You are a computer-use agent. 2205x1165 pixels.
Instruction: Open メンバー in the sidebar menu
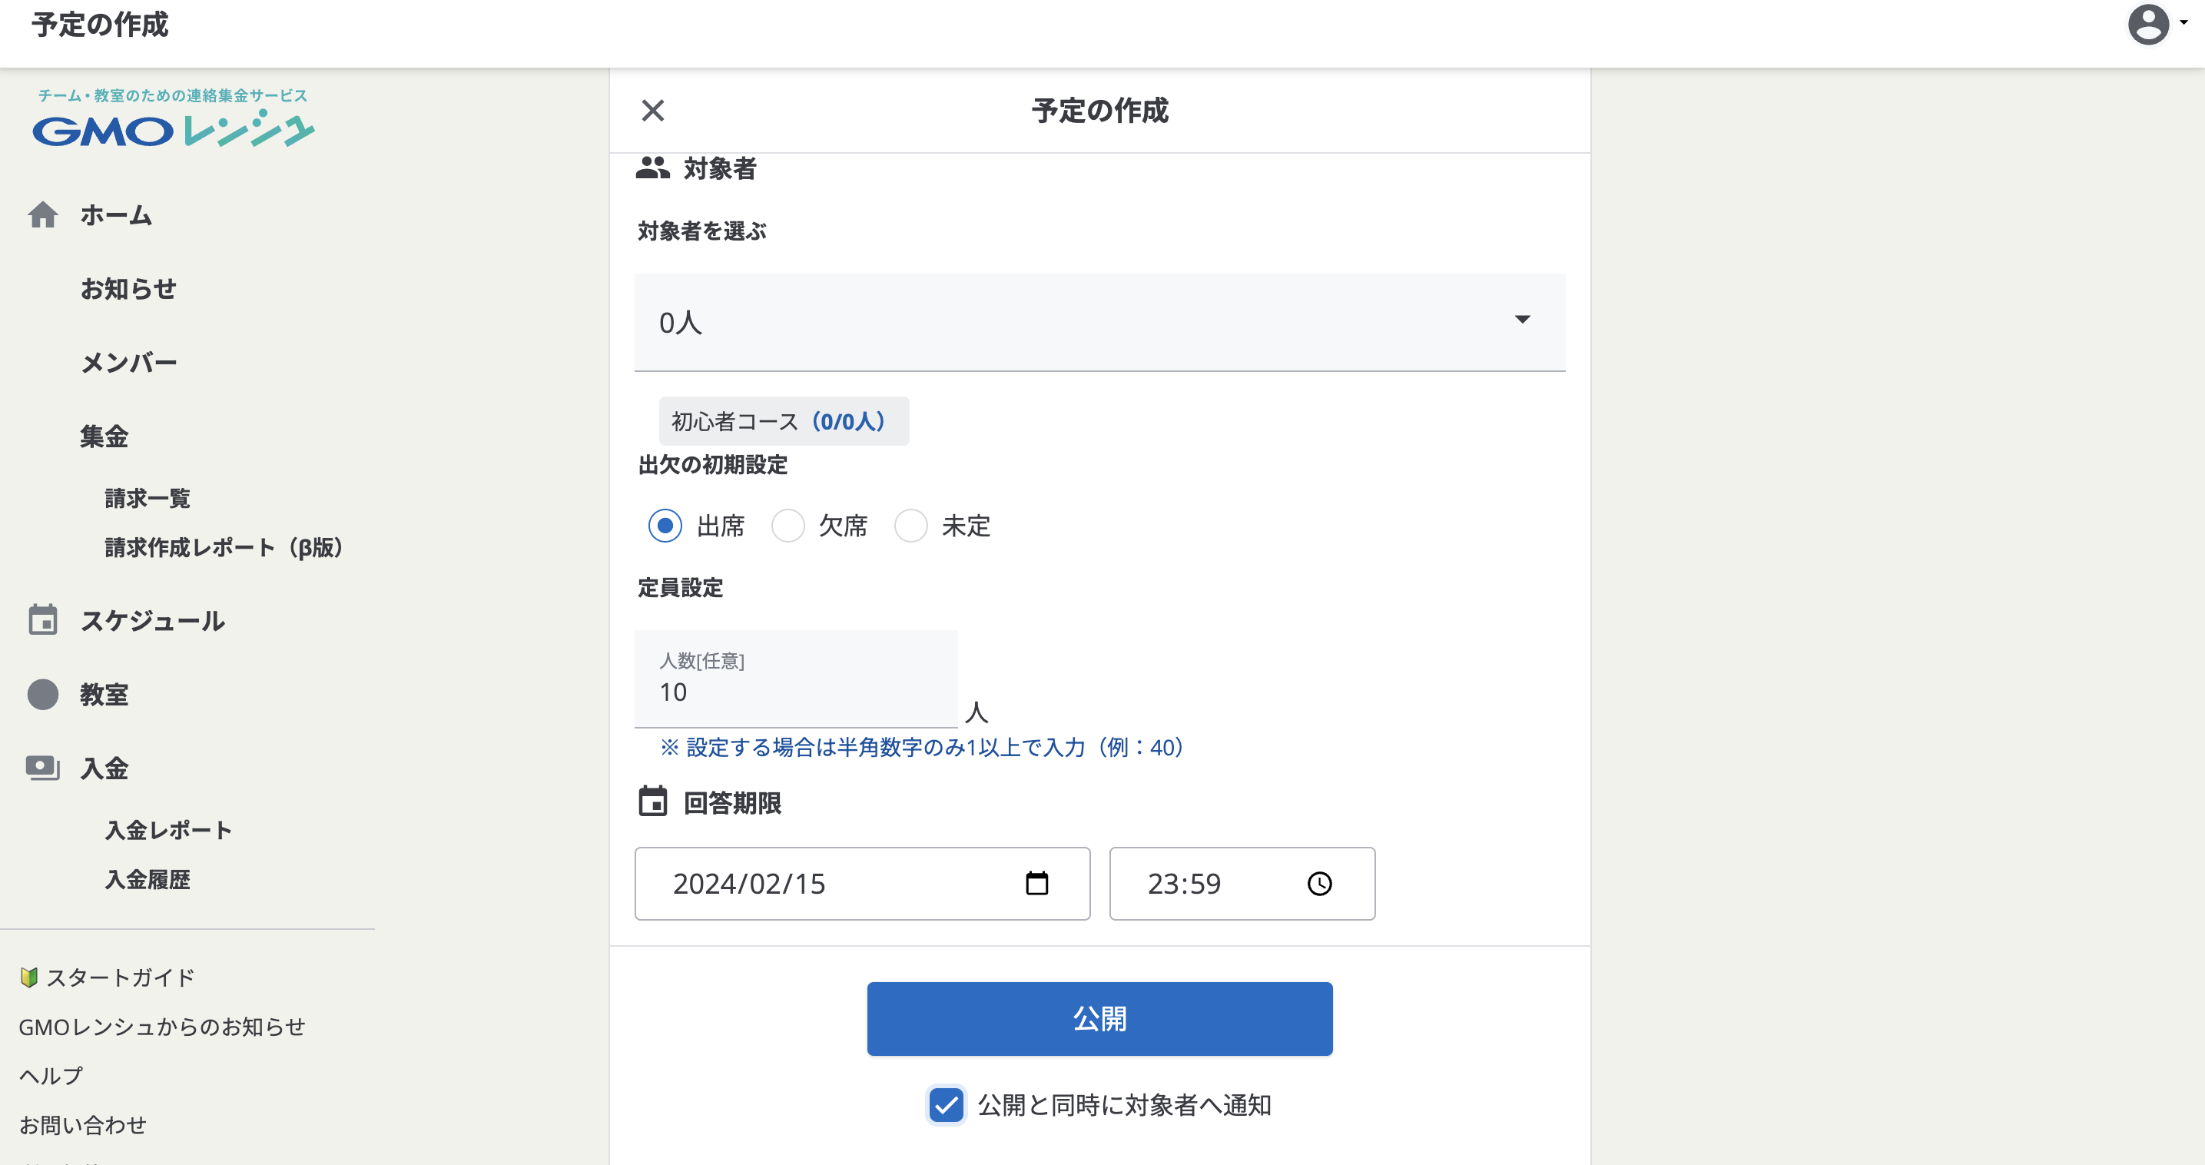[x=128, y=363]
